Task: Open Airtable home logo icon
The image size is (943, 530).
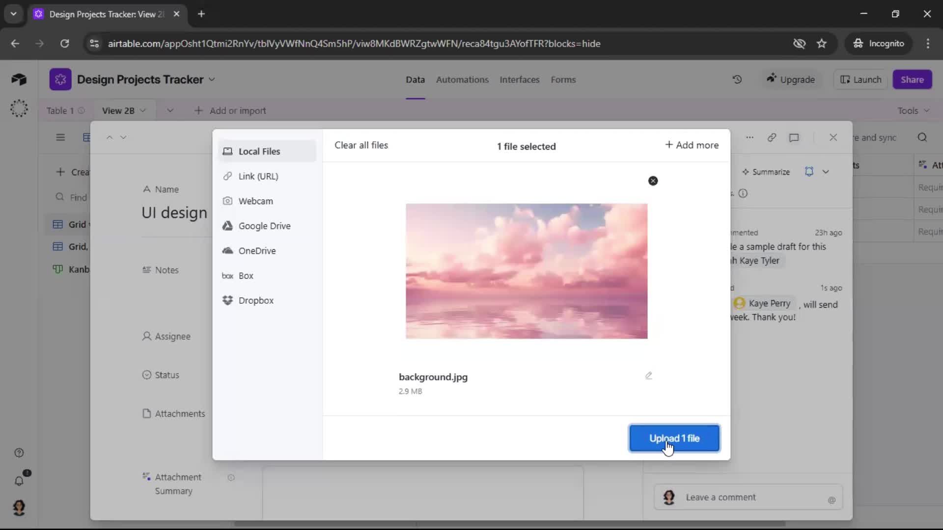Action: [19, 79]
